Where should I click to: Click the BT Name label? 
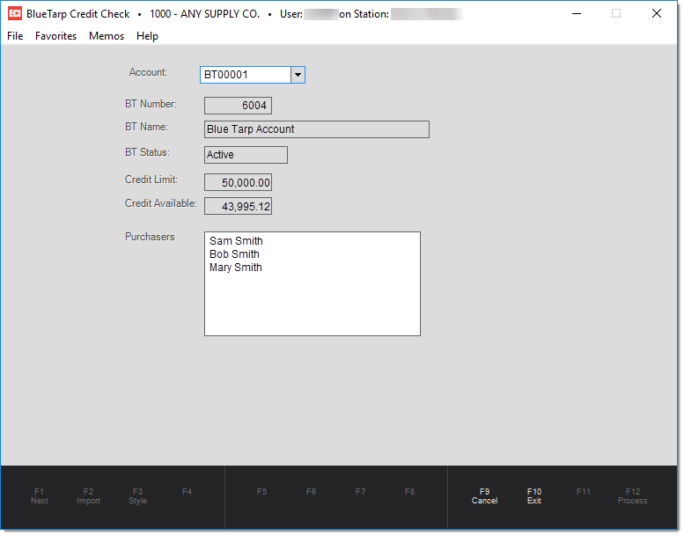(x=146, y=127)
